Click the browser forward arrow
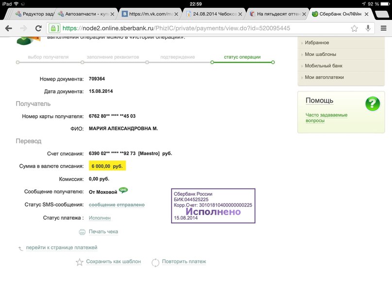The height and width of the screenshot is (294, 392). [23, 28]
